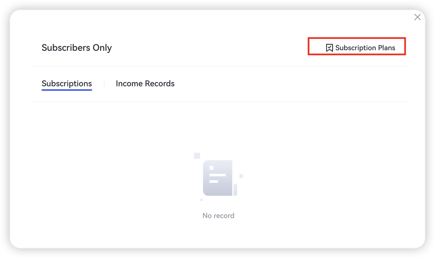435x258 pixels.
Task: Click the scroll curl at document illustration's corner
Action: pyautogui.click(x=235, y=190)
